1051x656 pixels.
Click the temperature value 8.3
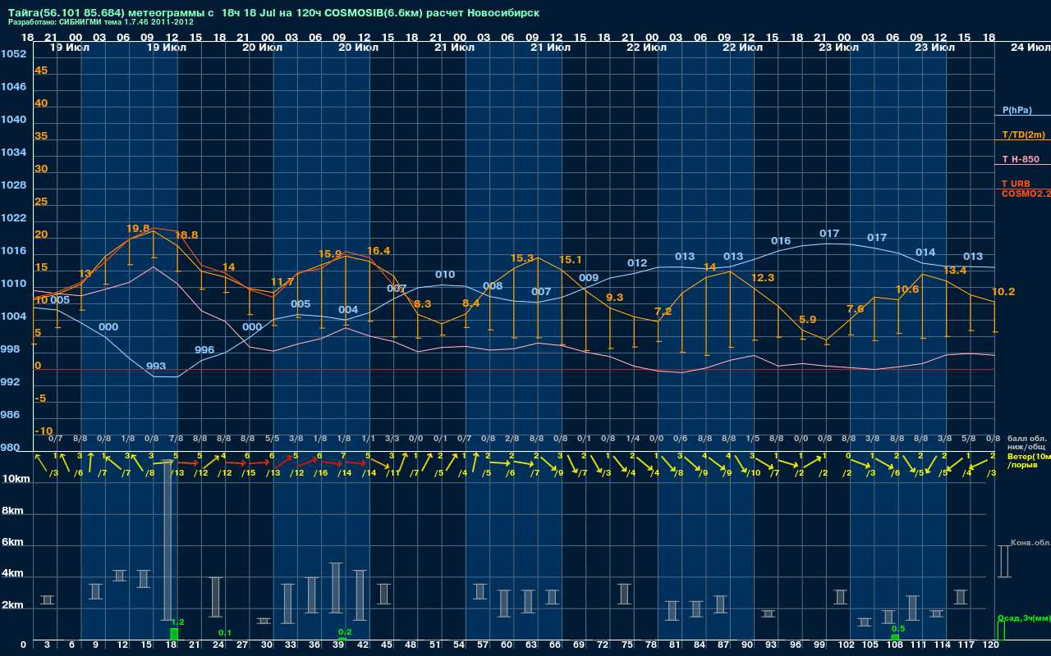[422, 304]
